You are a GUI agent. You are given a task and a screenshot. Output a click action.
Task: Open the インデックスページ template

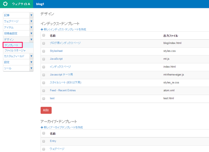coord(60,67)
